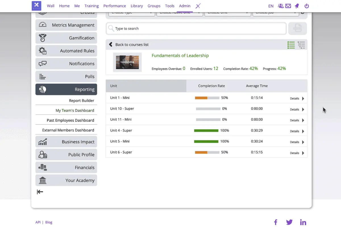Click the Your Academy building icon

[x=42, y=180]
